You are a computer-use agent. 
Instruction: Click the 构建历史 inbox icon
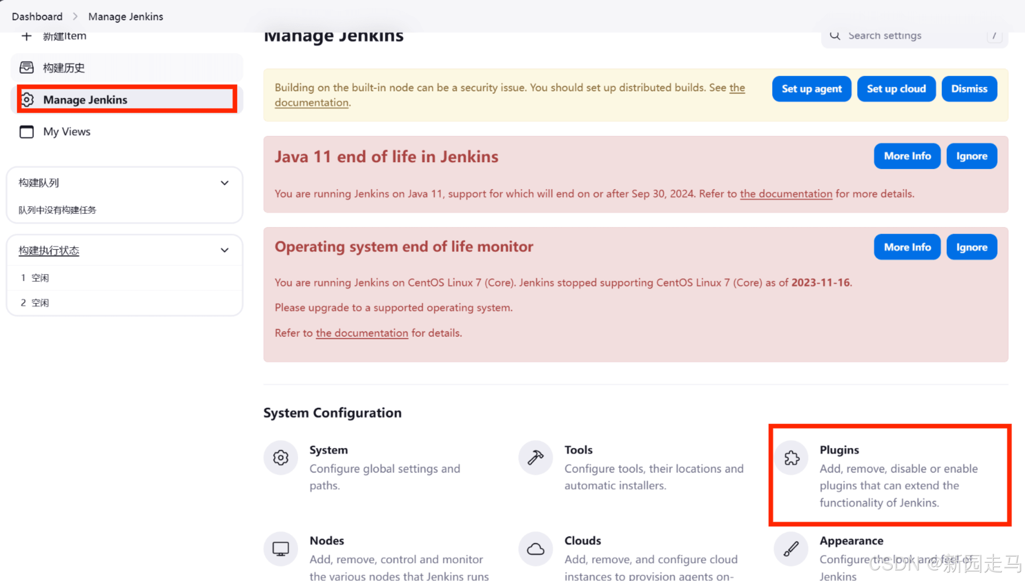click(26, 68)
